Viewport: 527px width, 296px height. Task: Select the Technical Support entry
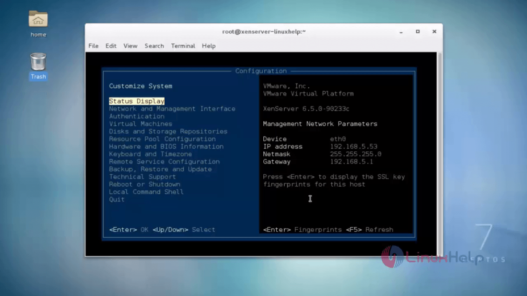[142, 177]
